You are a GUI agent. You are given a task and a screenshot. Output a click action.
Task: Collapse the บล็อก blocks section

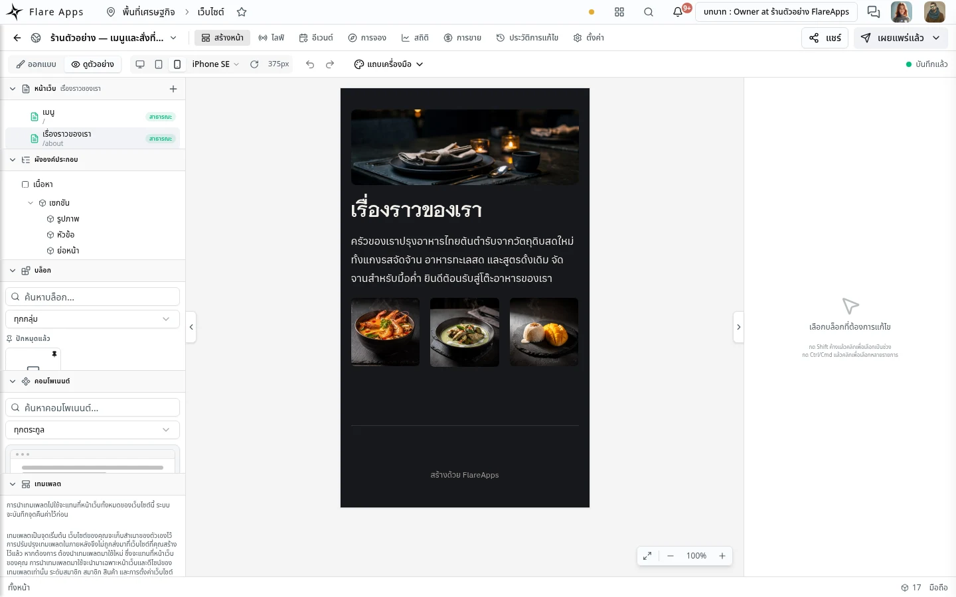click(x=13, y=271)
